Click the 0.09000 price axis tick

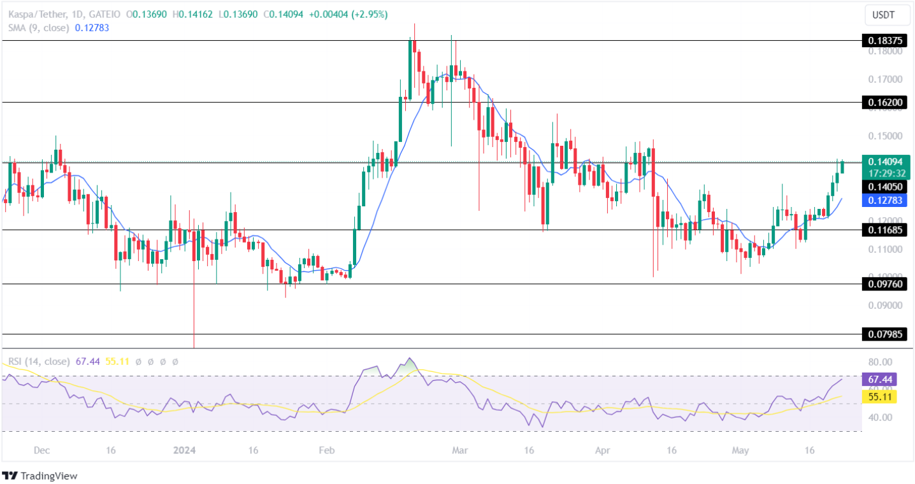click(884, 305)
